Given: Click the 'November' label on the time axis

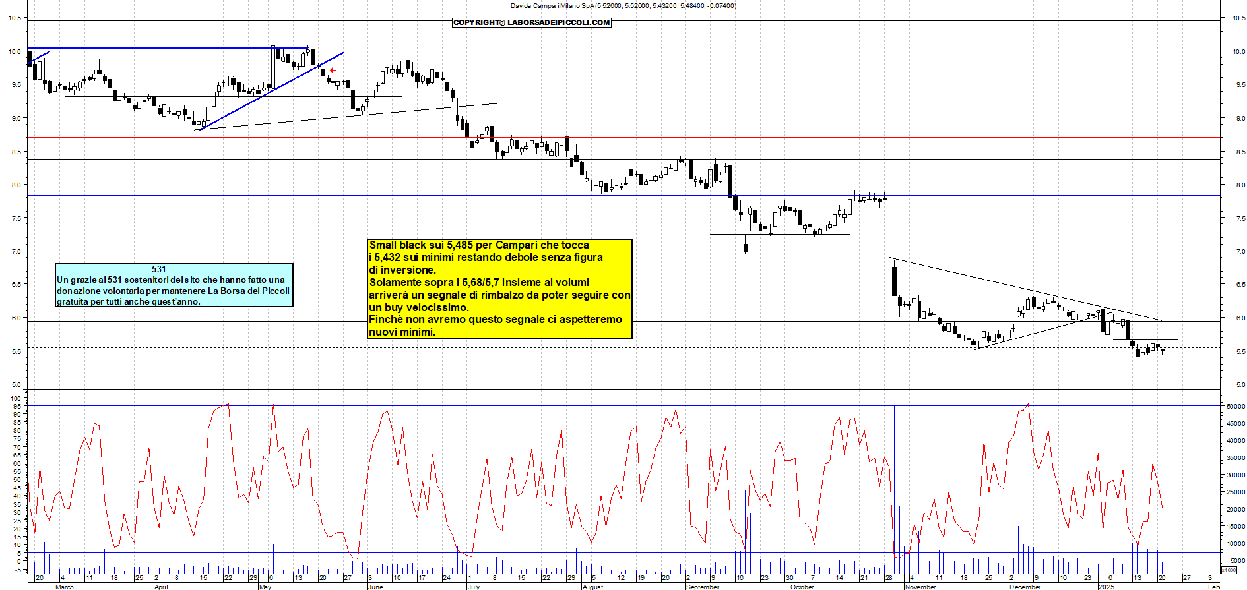Looking at the screenshot, I should [x=920, y=587].
